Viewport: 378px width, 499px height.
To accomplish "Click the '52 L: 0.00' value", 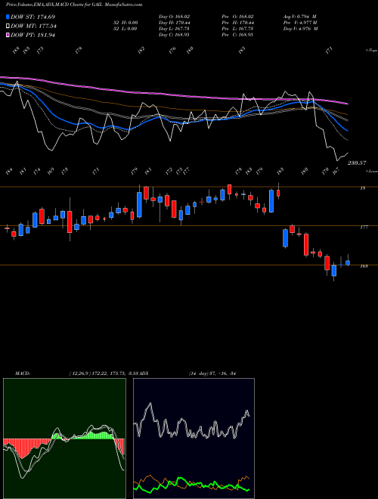I will click(125, 29).
